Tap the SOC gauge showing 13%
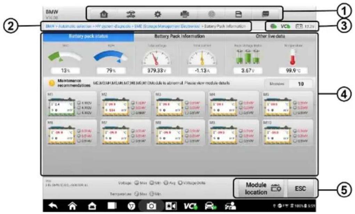 [x=65, y=59]
